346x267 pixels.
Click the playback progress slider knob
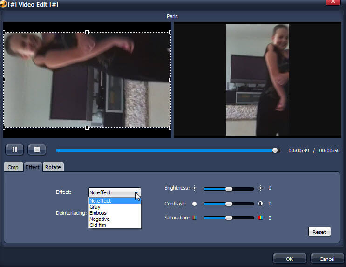[275, 151]
